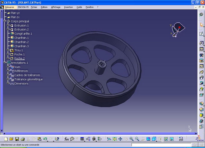This screenshot has width=205, height=148.
Task: Select Poche.2 in the specification tree
Action: coord(20,58)
